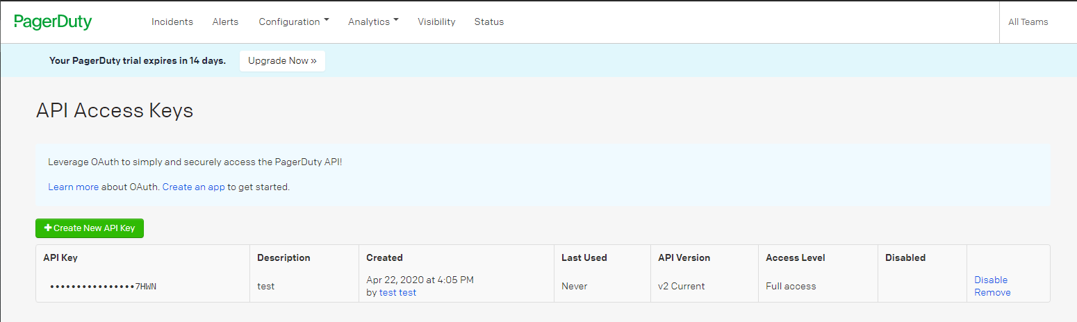Click the API Key column header
1077x322 pixels.
(60, 257)
